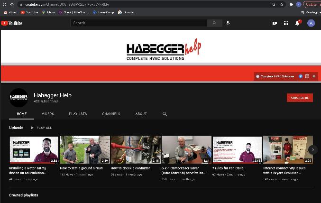Switch to the VIDEOS tab
The height and width of the screenshot is (203, 321).
(48, 114)
